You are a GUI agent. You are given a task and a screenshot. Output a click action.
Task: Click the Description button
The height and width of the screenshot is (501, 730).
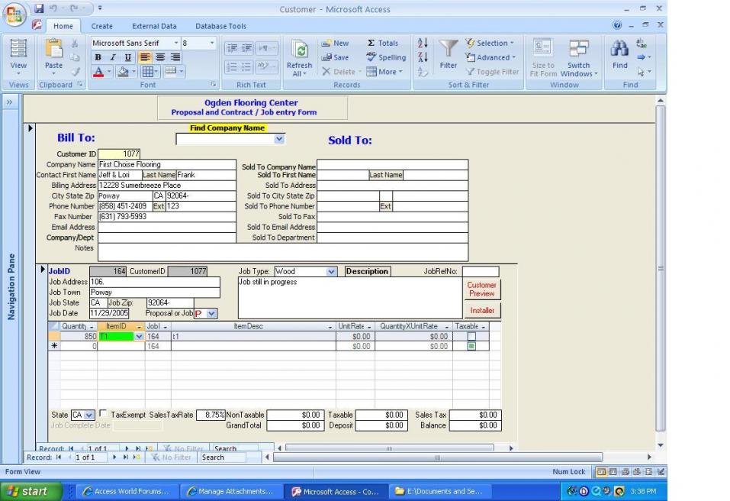(368, 271)
